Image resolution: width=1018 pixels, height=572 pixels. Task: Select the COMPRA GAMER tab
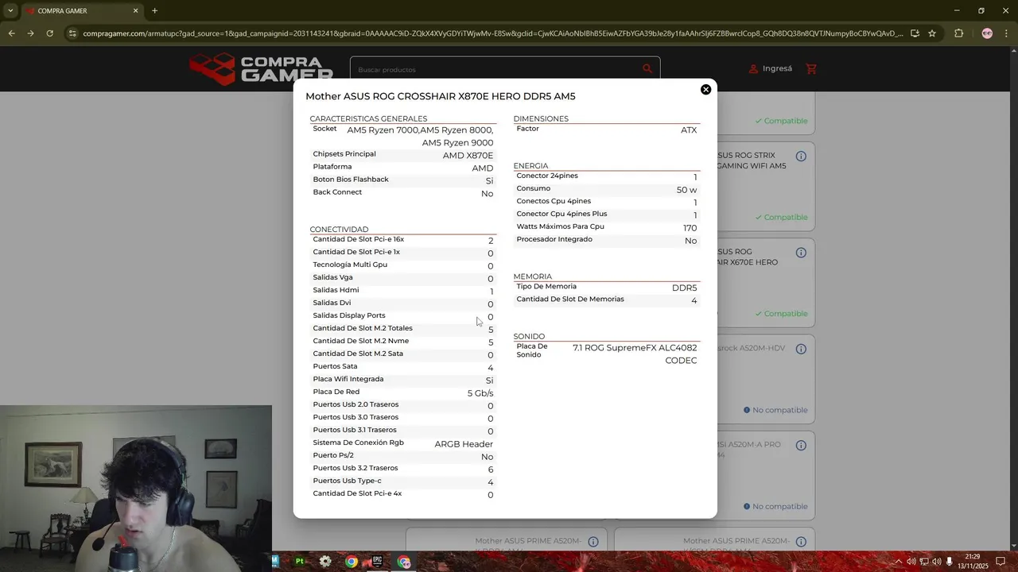point(83,11)
